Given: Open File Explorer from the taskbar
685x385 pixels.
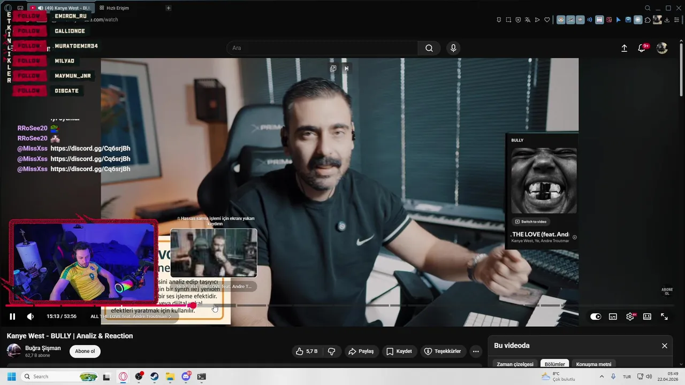Looking at the screenshot, I should click(x=170, y=376).
